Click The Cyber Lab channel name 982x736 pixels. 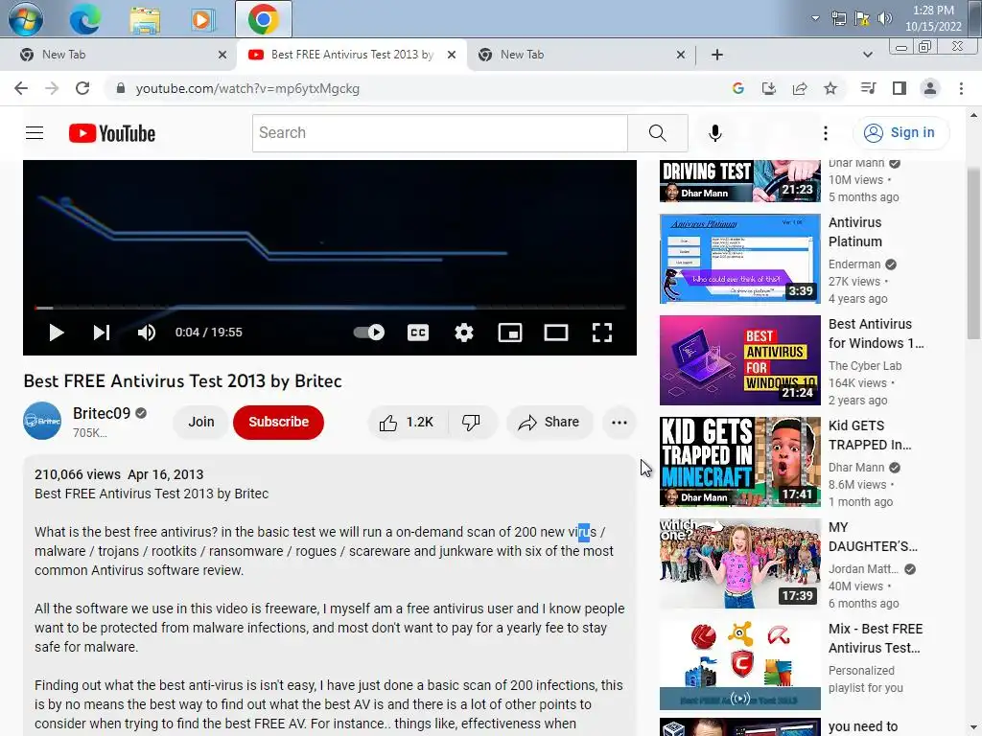(x=865, y=365)
